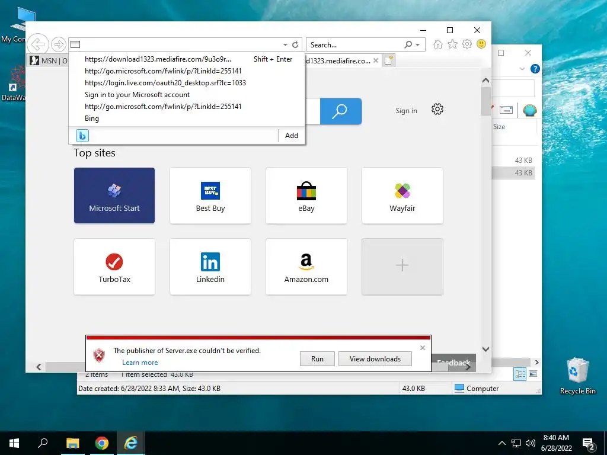Open the eBay top site tile
Image resolution: width=607 pixels, height=455 pixels.
pyautogui.click(x=306, y=196)
